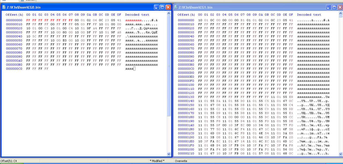Click the CG1.bin scrollbar down arrow
This screenshot has width=343, height=164.
click(341, 154)
